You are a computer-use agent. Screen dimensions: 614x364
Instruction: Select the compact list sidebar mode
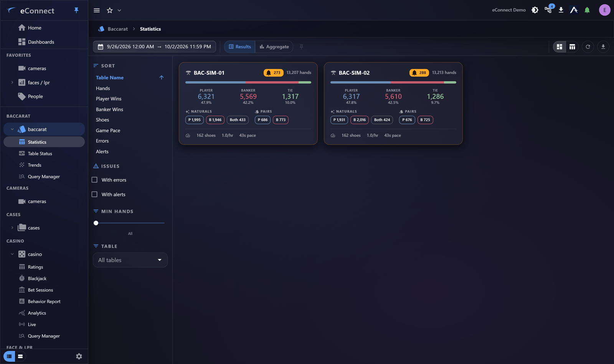tap(9, 356)
